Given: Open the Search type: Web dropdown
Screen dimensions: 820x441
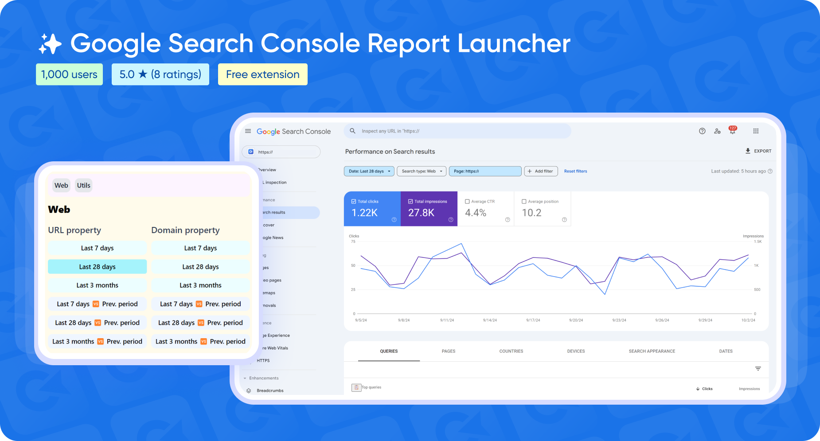Looking at the screenshot, I should tap(421, 171).
